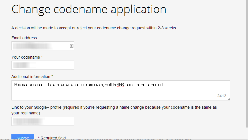Click the red asterisk beside Additional information
Viewport: 248px width, 140px height.
coord(52,77)
